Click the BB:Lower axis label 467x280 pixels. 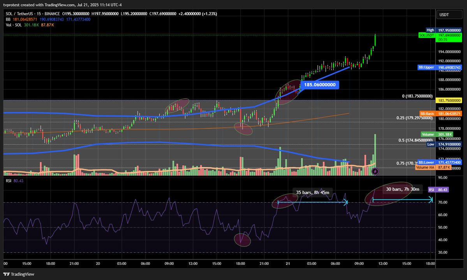(440, 162)
